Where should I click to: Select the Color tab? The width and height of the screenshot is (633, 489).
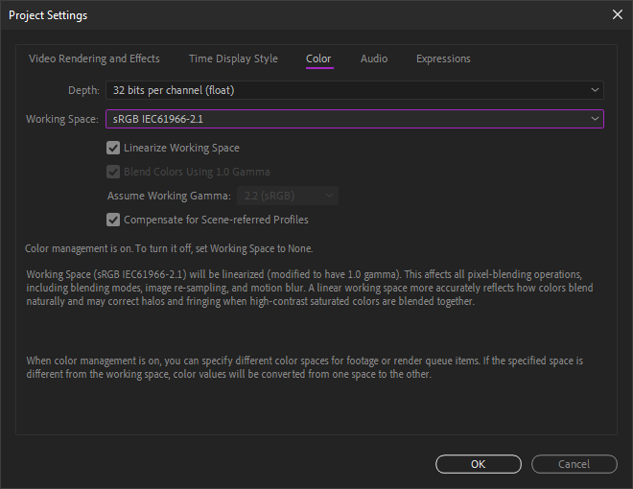pos(318,58)
